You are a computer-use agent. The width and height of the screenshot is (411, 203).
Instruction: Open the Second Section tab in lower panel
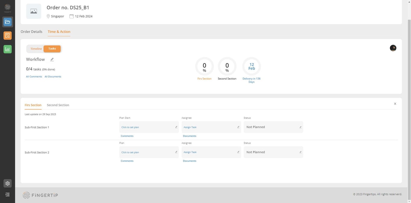click(x=58, y=105)
